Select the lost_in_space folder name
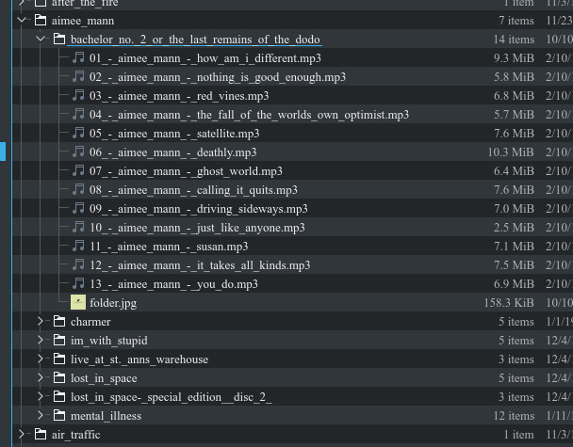 pos(104,378)
